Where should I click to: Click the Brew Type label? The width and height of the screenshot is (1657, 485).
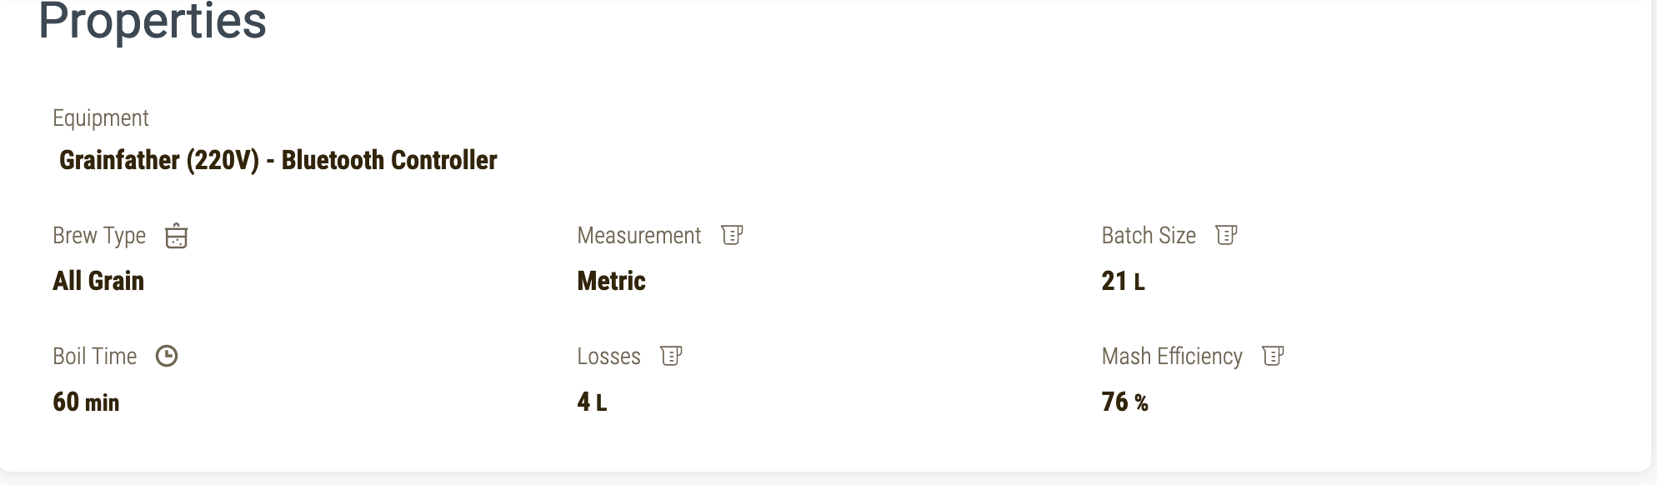pyautogui.click(x=99, y=236)
